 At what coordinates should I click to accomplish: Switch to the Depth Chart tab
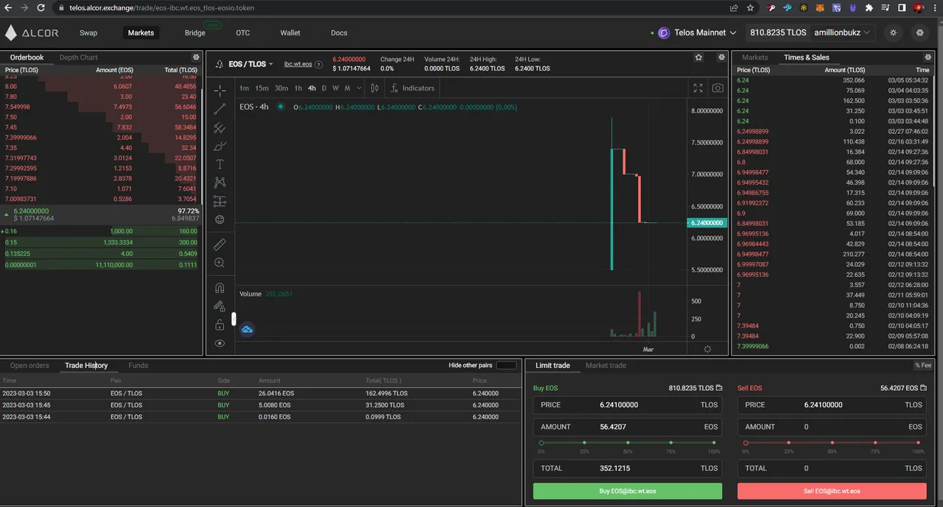(79, 57)
